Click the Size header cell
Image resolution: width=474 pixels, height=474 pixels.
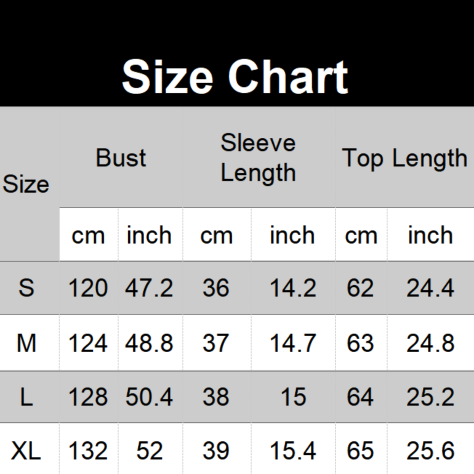click(26, 184)
